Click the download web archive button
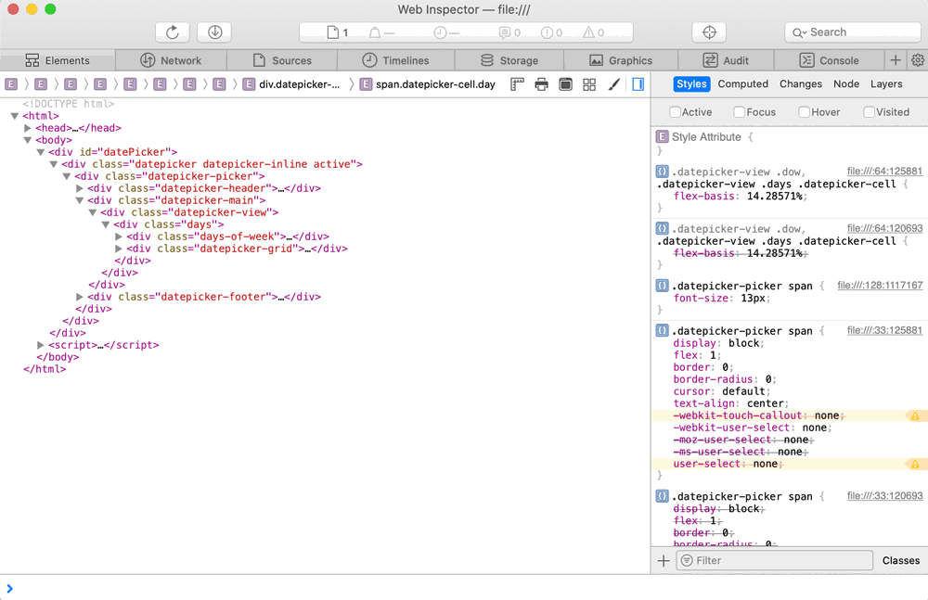Screen dimensions: 928x600 coord(214,32)
